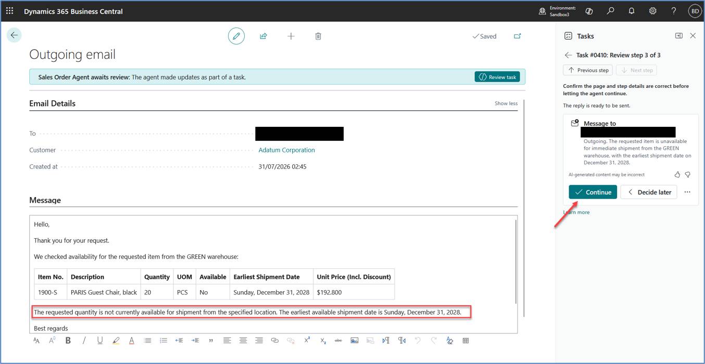Open the BD user account avatar
Viewport: 705px width, 364px height.
[695, 11]
